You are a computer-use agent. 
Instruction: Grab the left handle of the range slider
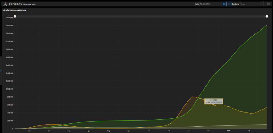[15, 17]
